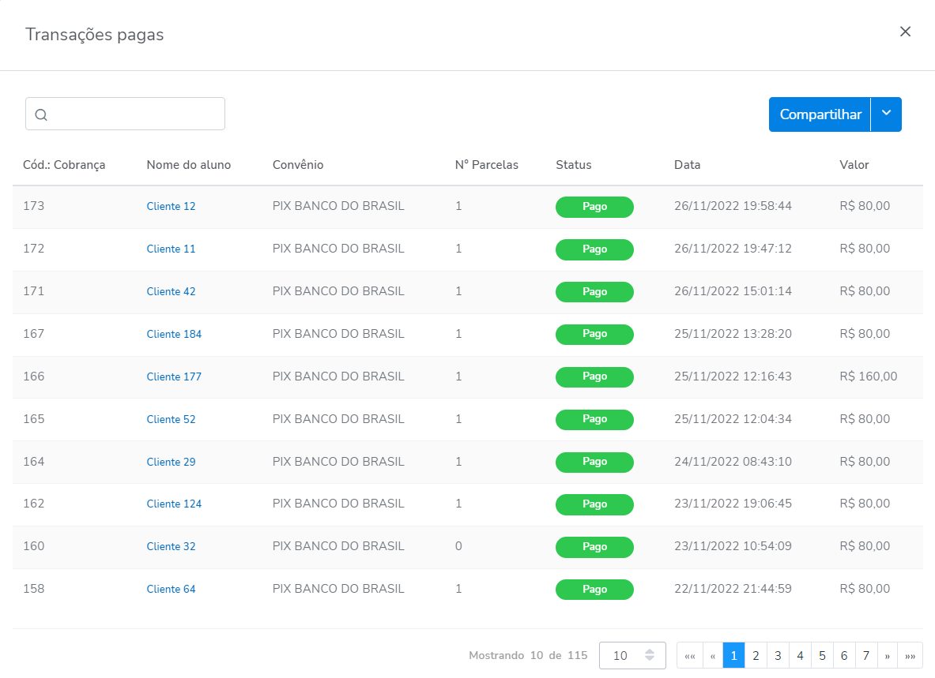The image size is (935, 678).
Task: Go to the previous page
Action: point(713,655)
